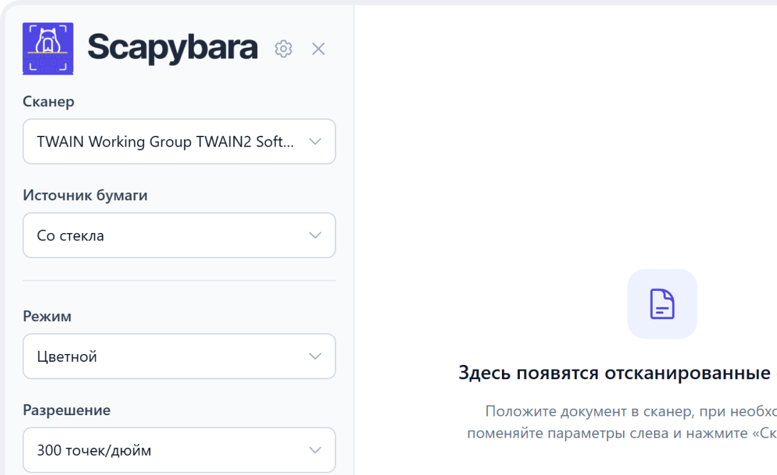Close the sidebar with the X icon
The height and width of the screenshot is (475, 777).
[318, 48]
